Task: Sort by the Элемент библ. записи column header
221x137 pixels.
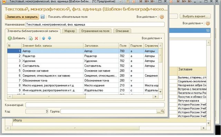Action: (52, 46)
